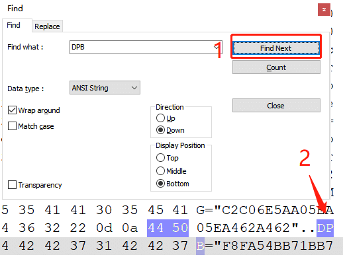Click the Count button

pyautogui.click(x=276, y=67)
